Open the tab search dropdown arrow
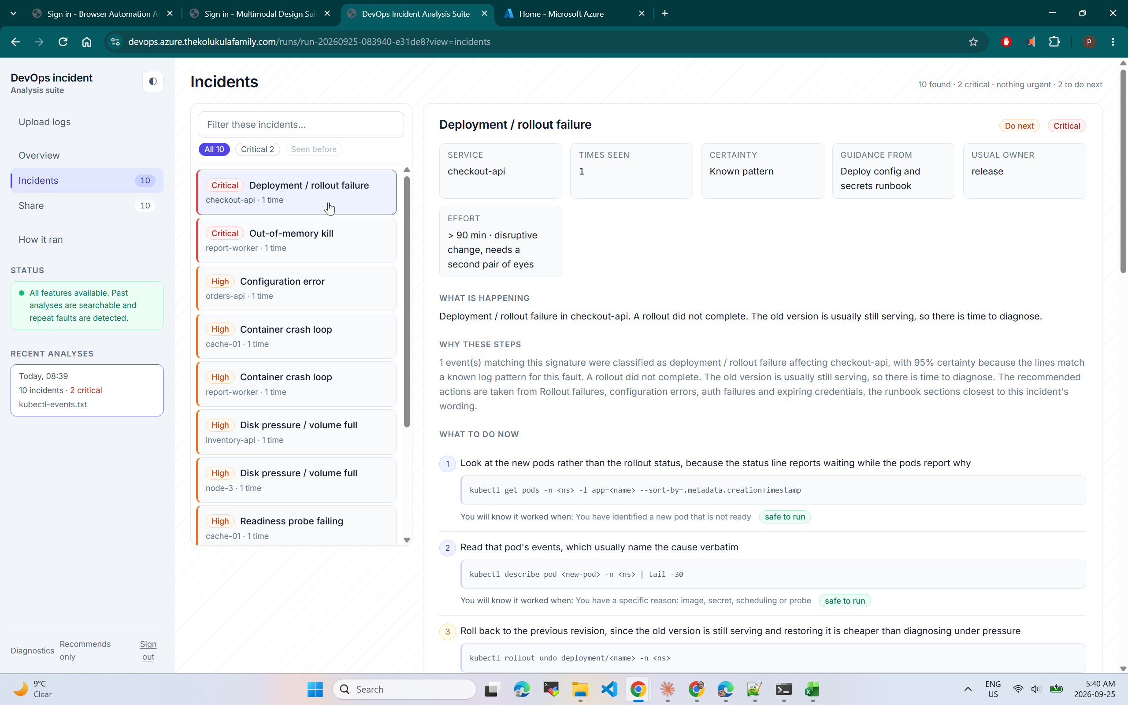This screenshot has height=705, width=1128. [14, 14]
